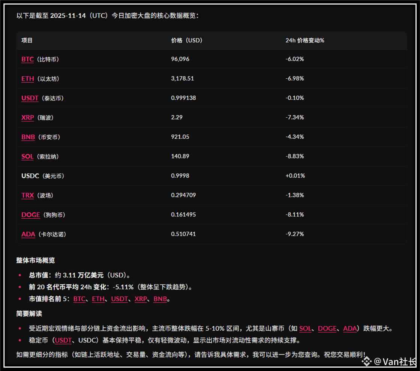Select the -0.10% change for USDT

(295, 98)
